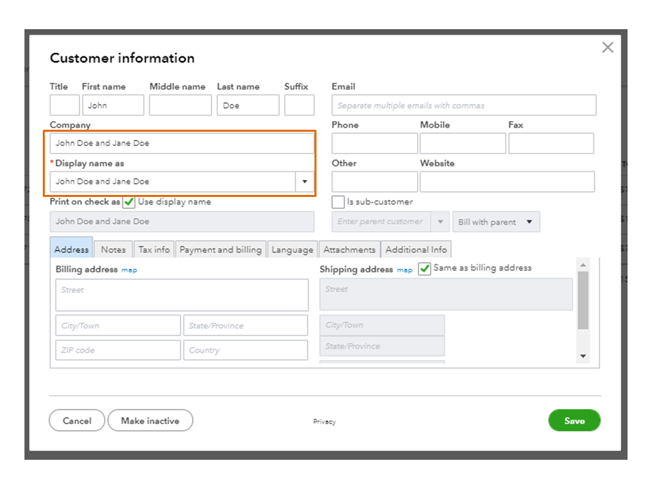Open the Privacy link

[x=325, y=422]
